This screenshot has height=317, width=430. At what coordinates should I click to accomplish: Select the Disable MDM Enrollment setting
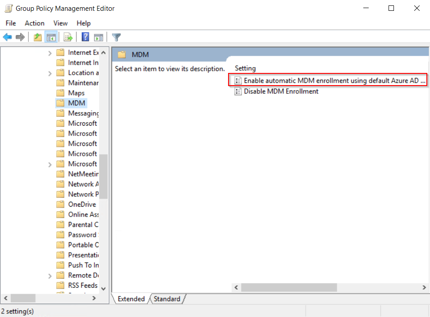tap(276, 91)
